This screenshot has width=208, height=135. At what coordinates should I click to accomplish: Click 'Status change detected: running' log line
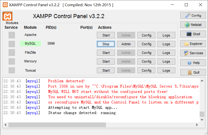82,113
